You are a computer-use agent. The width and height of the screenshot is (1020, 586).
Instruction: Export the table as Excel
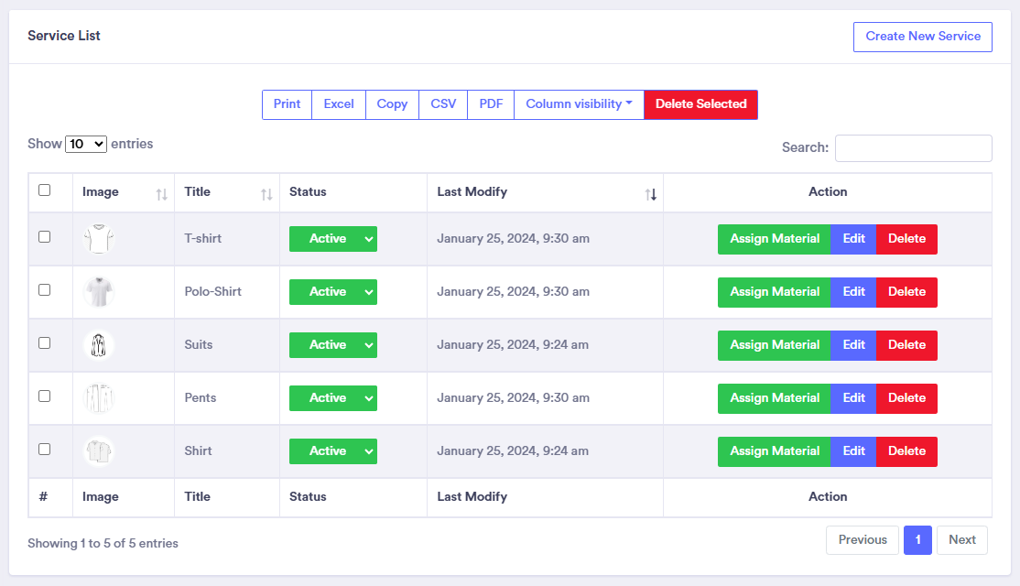[339, 104]
